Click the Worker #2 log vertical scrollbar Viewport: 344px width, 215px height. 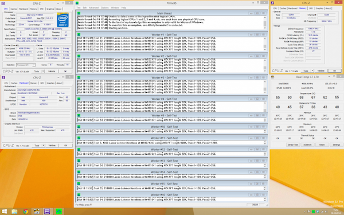(x=265, y=65)
